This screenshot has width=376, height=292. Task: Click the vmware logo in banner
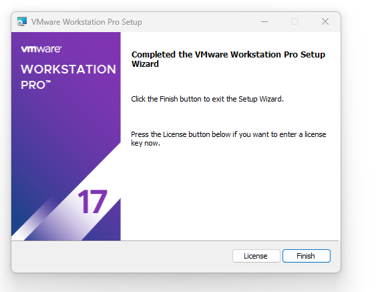pos(41,49)
